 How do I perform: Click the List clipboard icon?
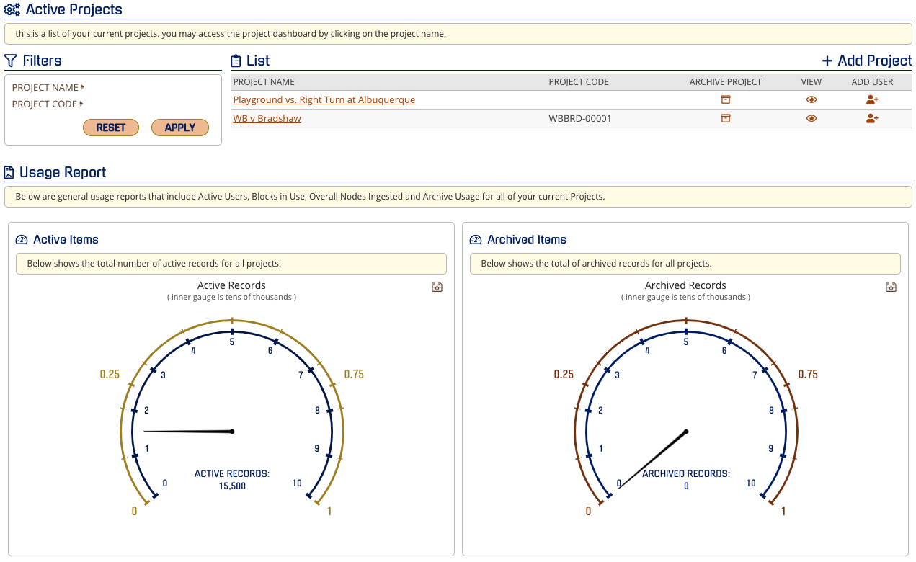236,61
